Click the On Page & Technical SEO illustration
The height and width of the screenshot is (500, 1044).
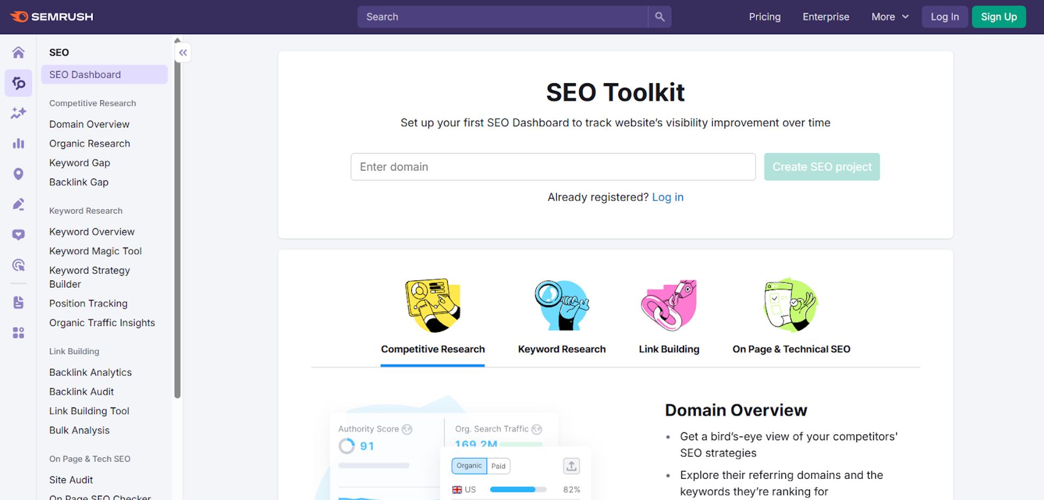pos(791,305)
